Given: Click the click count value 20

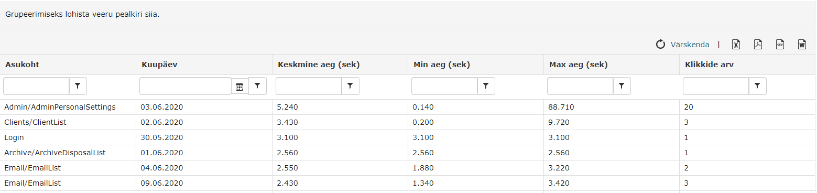Looking at the screenshot, I should pos(689,107).
